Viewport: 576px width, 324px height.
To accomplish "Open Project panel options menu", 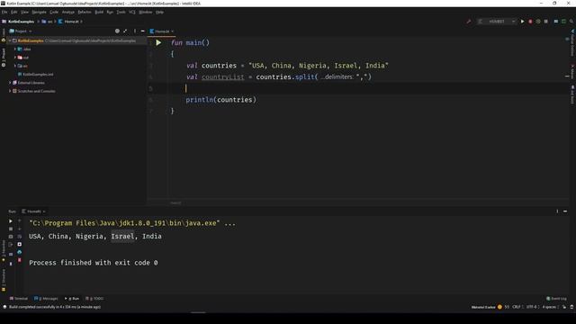I will [135, 31].
